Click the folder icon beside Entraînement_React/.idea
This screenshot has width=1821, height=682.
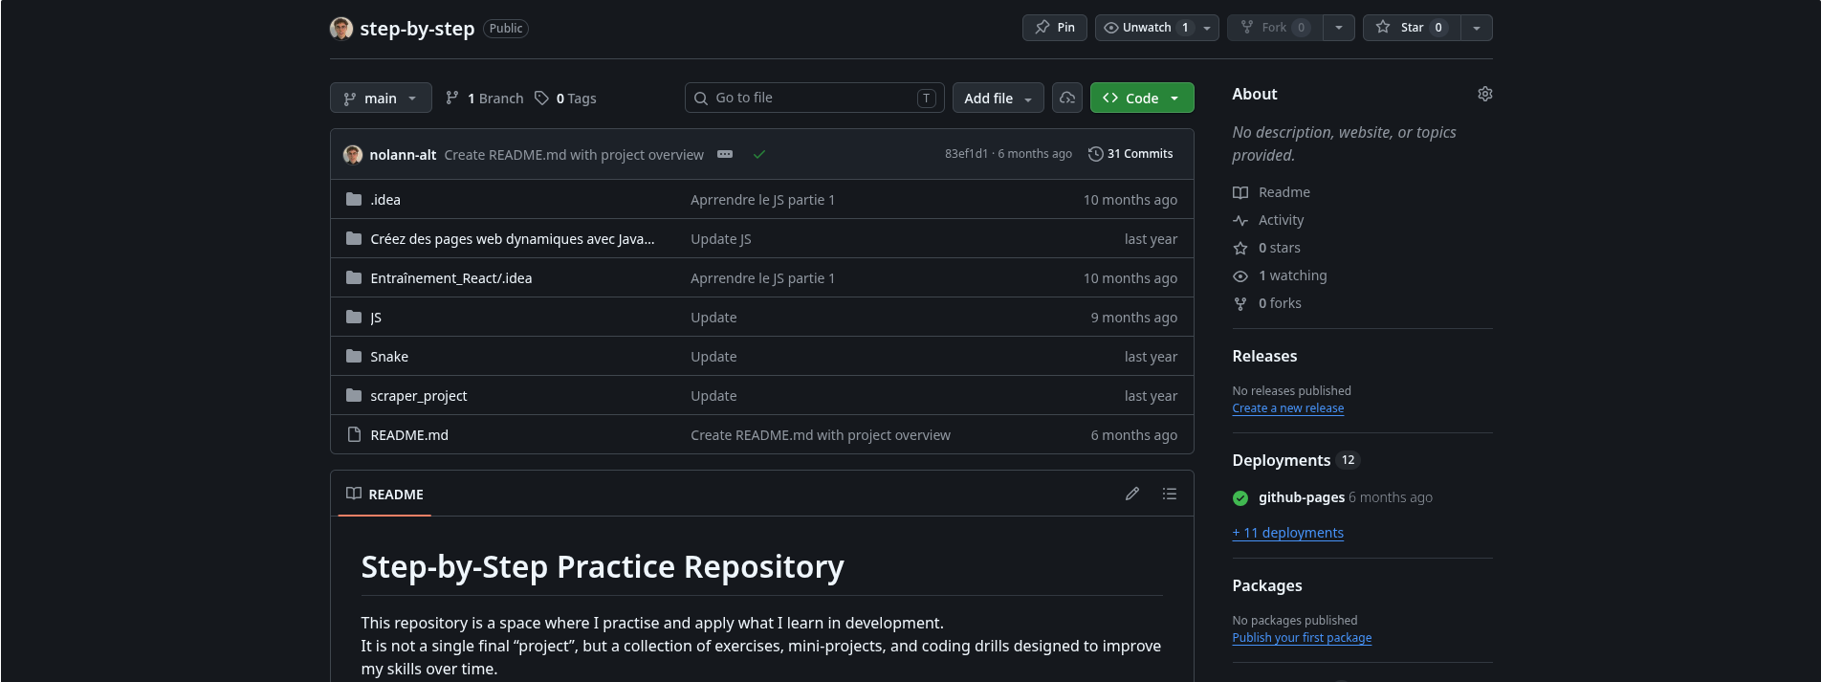click(354, 277)
